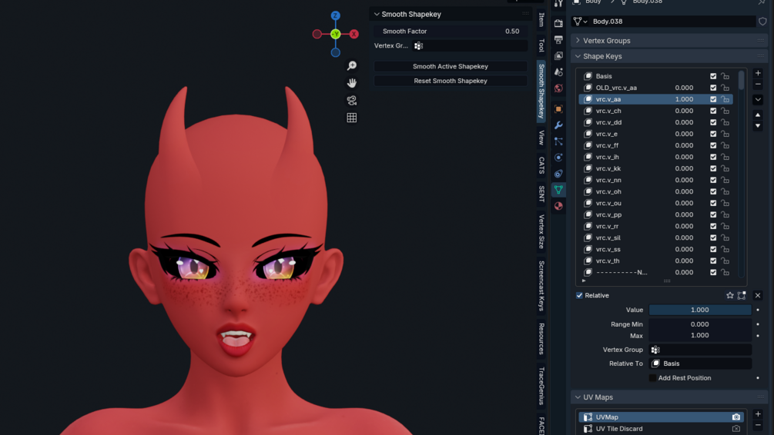Click Reset Smooth Shapekey button
774x435 pixels.
pos(451,81)
